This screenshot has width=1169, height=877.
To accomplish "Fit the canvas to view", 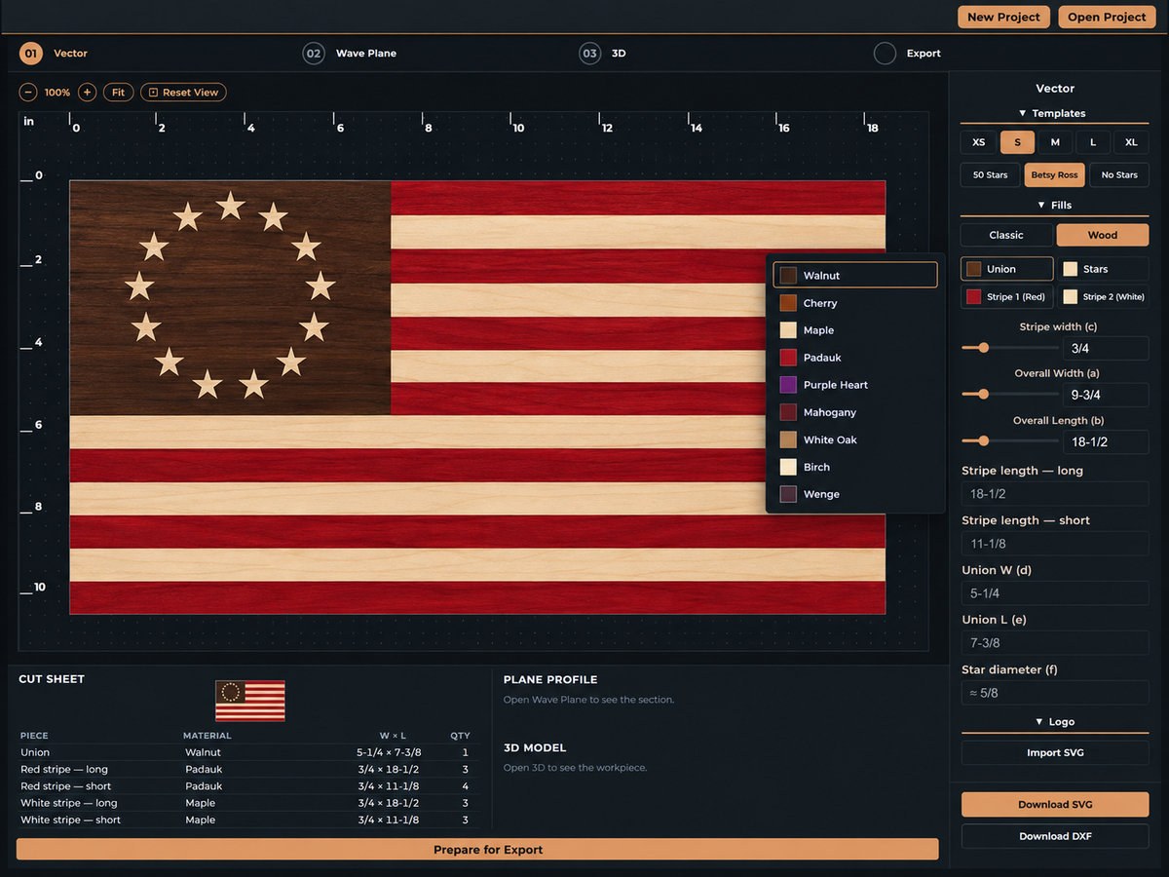I will point(118,93).
